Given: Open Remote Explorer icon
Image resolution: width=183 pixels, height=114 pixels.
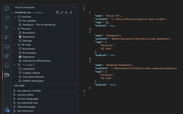Looking at the screenshot, I should pyautogui.click(x=7, y=47).
